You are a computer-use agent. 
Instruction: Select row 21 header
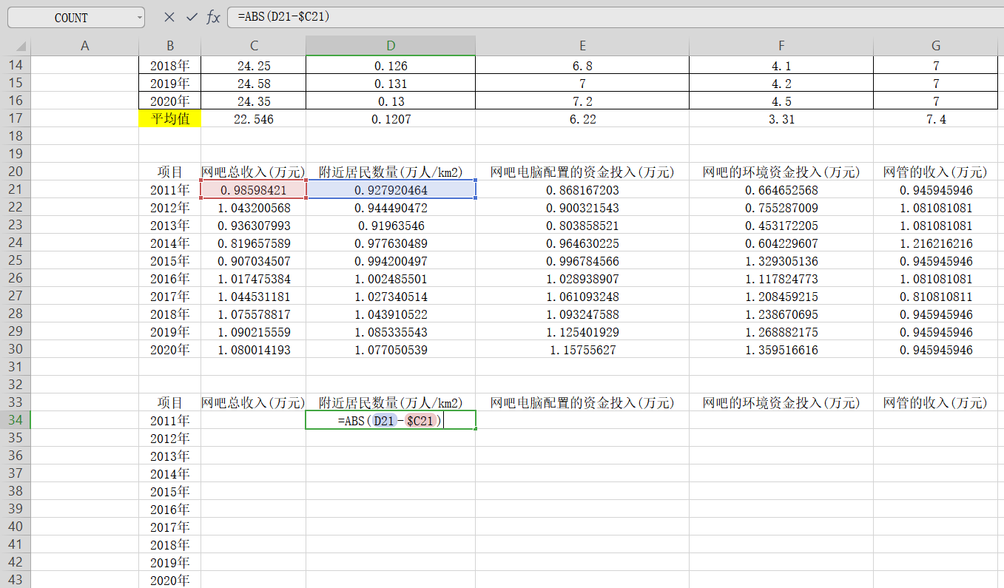(x=15, y=189)
